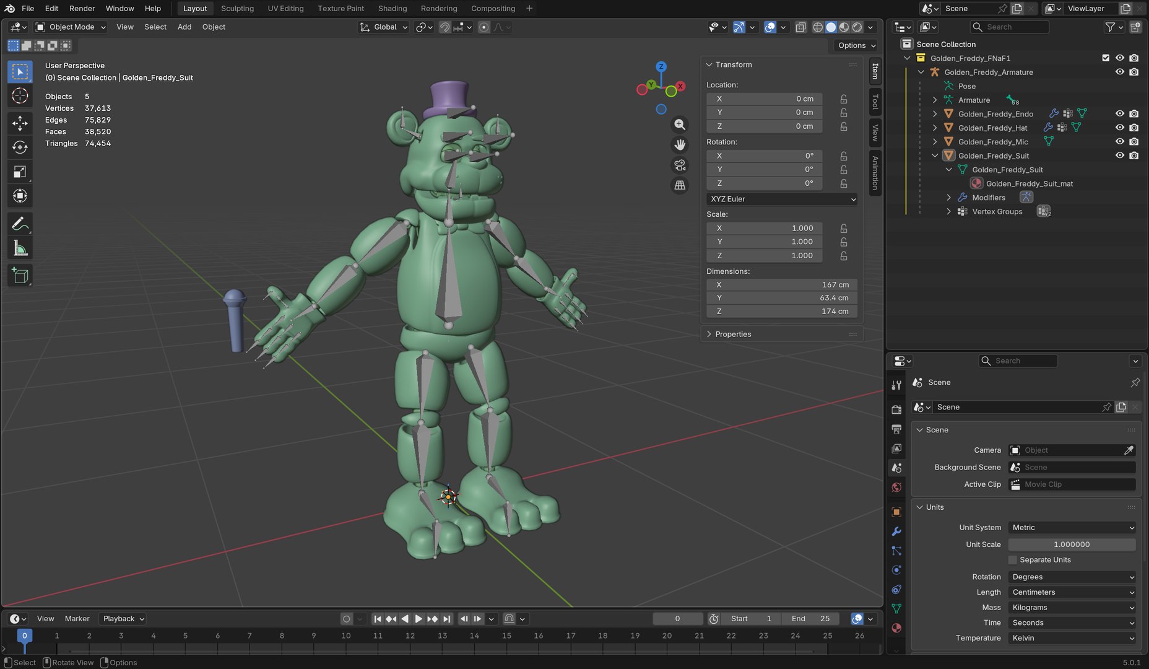Switch perspective/orthographic grid icon

[x=680, y=185]
